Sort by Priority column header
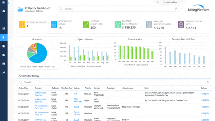215x121 pixels. click(x=88, y=88)
